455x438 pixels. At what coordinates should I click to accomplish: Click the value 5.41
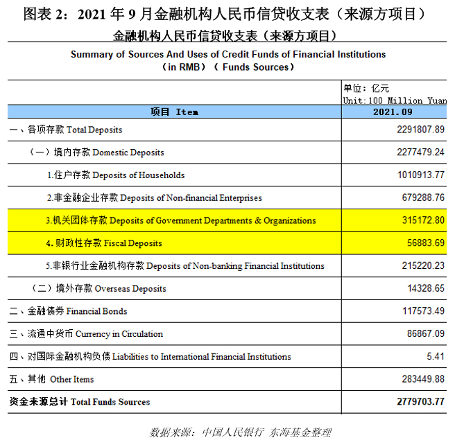(x=436, y=356)
